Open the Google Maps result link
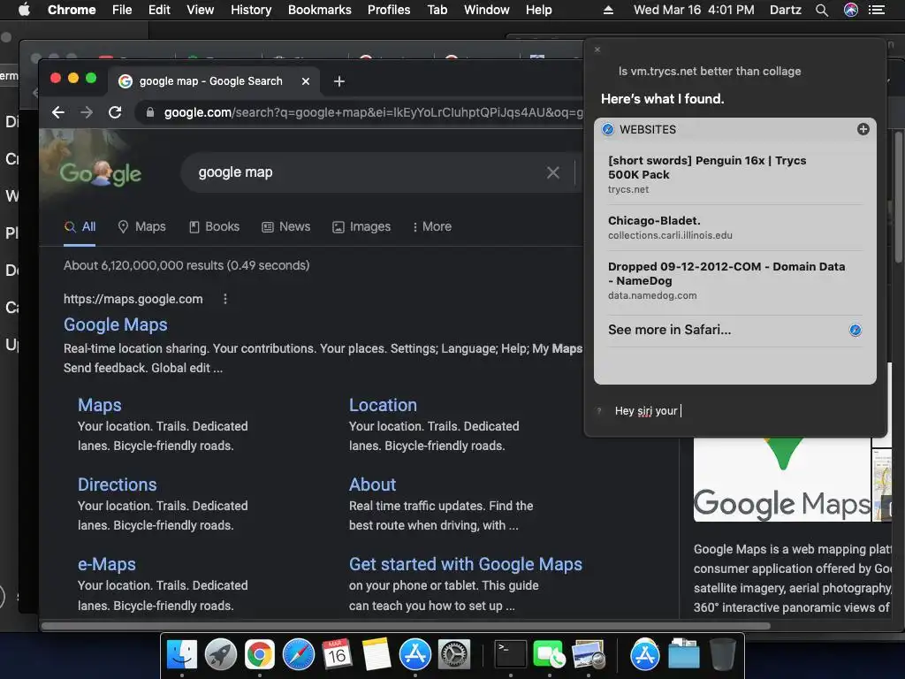 coord(116,324)
